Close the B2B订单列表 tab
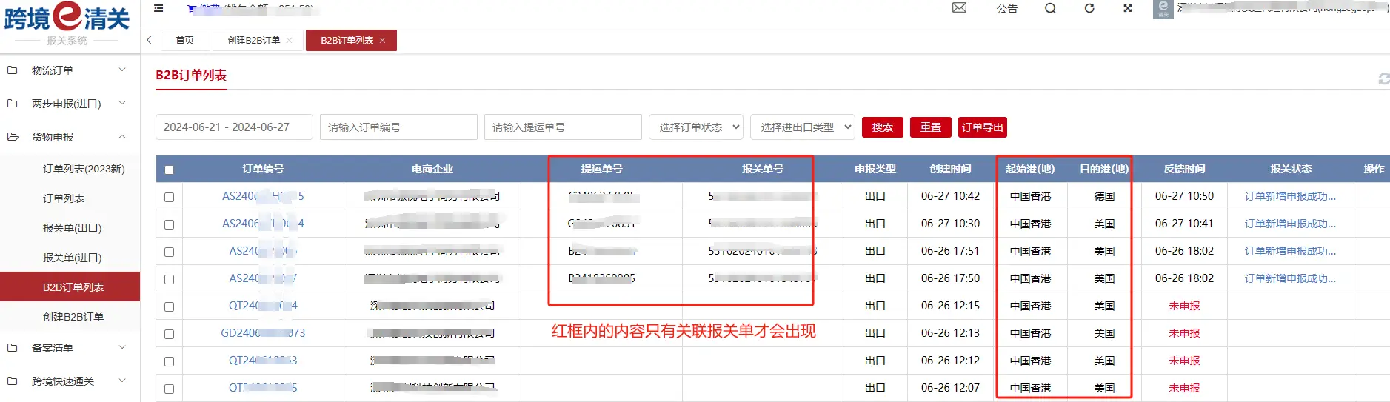Image resolution: width=1390 pixels, height=402 pixels. click(x=383, y=41)
